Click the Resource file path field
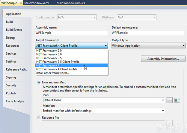Screen dimensions: 187x133 [x=103, y=123]
